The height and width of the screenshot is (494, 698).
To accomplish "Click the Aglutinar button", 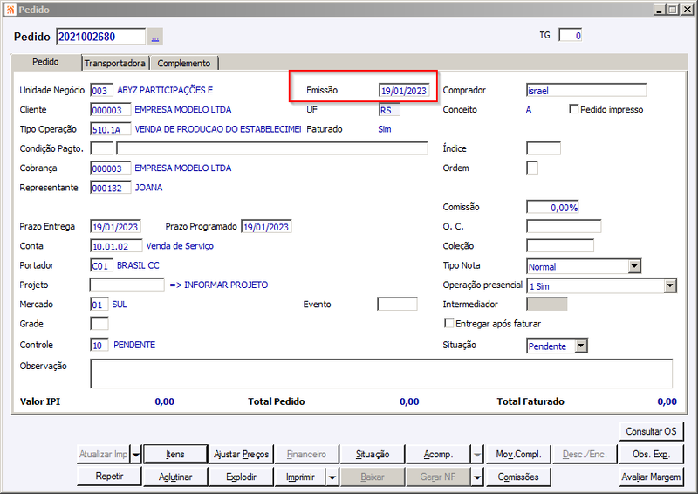I will point(175,477).
